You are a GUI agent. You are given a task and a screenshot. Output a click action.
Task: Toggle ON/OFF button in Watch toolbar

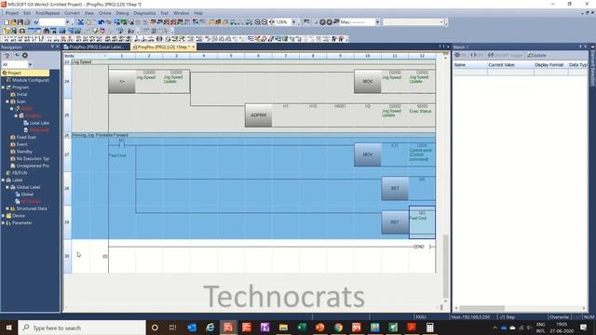507,56
